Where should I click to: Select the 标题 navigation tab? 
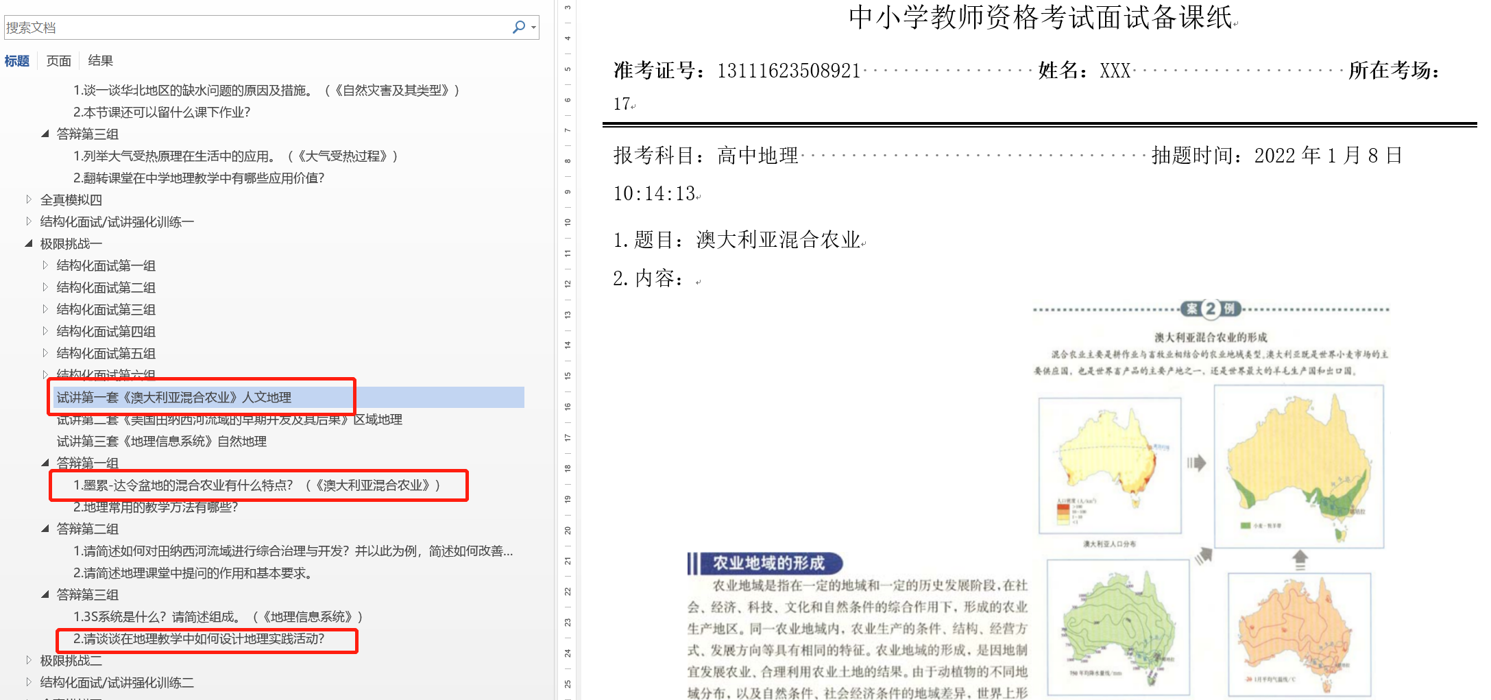(16, 61)
